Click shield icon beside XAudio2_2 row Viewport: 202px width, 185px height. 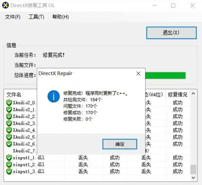point(9,116)
